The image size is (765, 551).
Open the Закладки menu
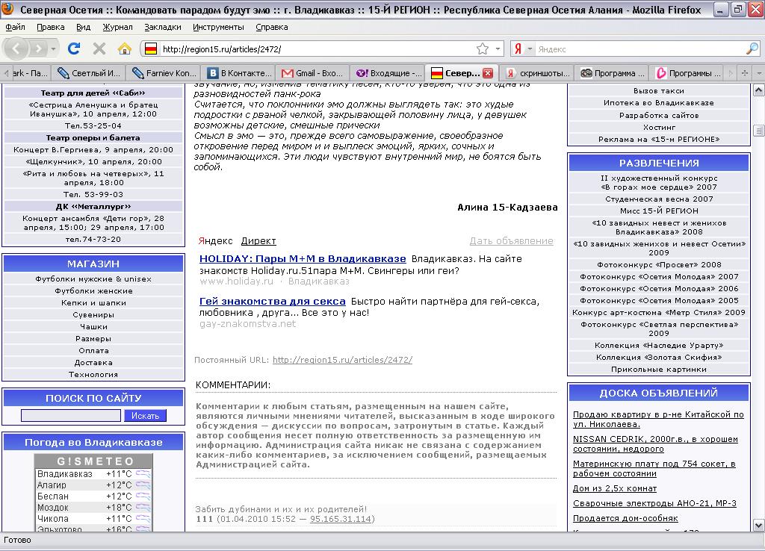(x=162, y=27)
